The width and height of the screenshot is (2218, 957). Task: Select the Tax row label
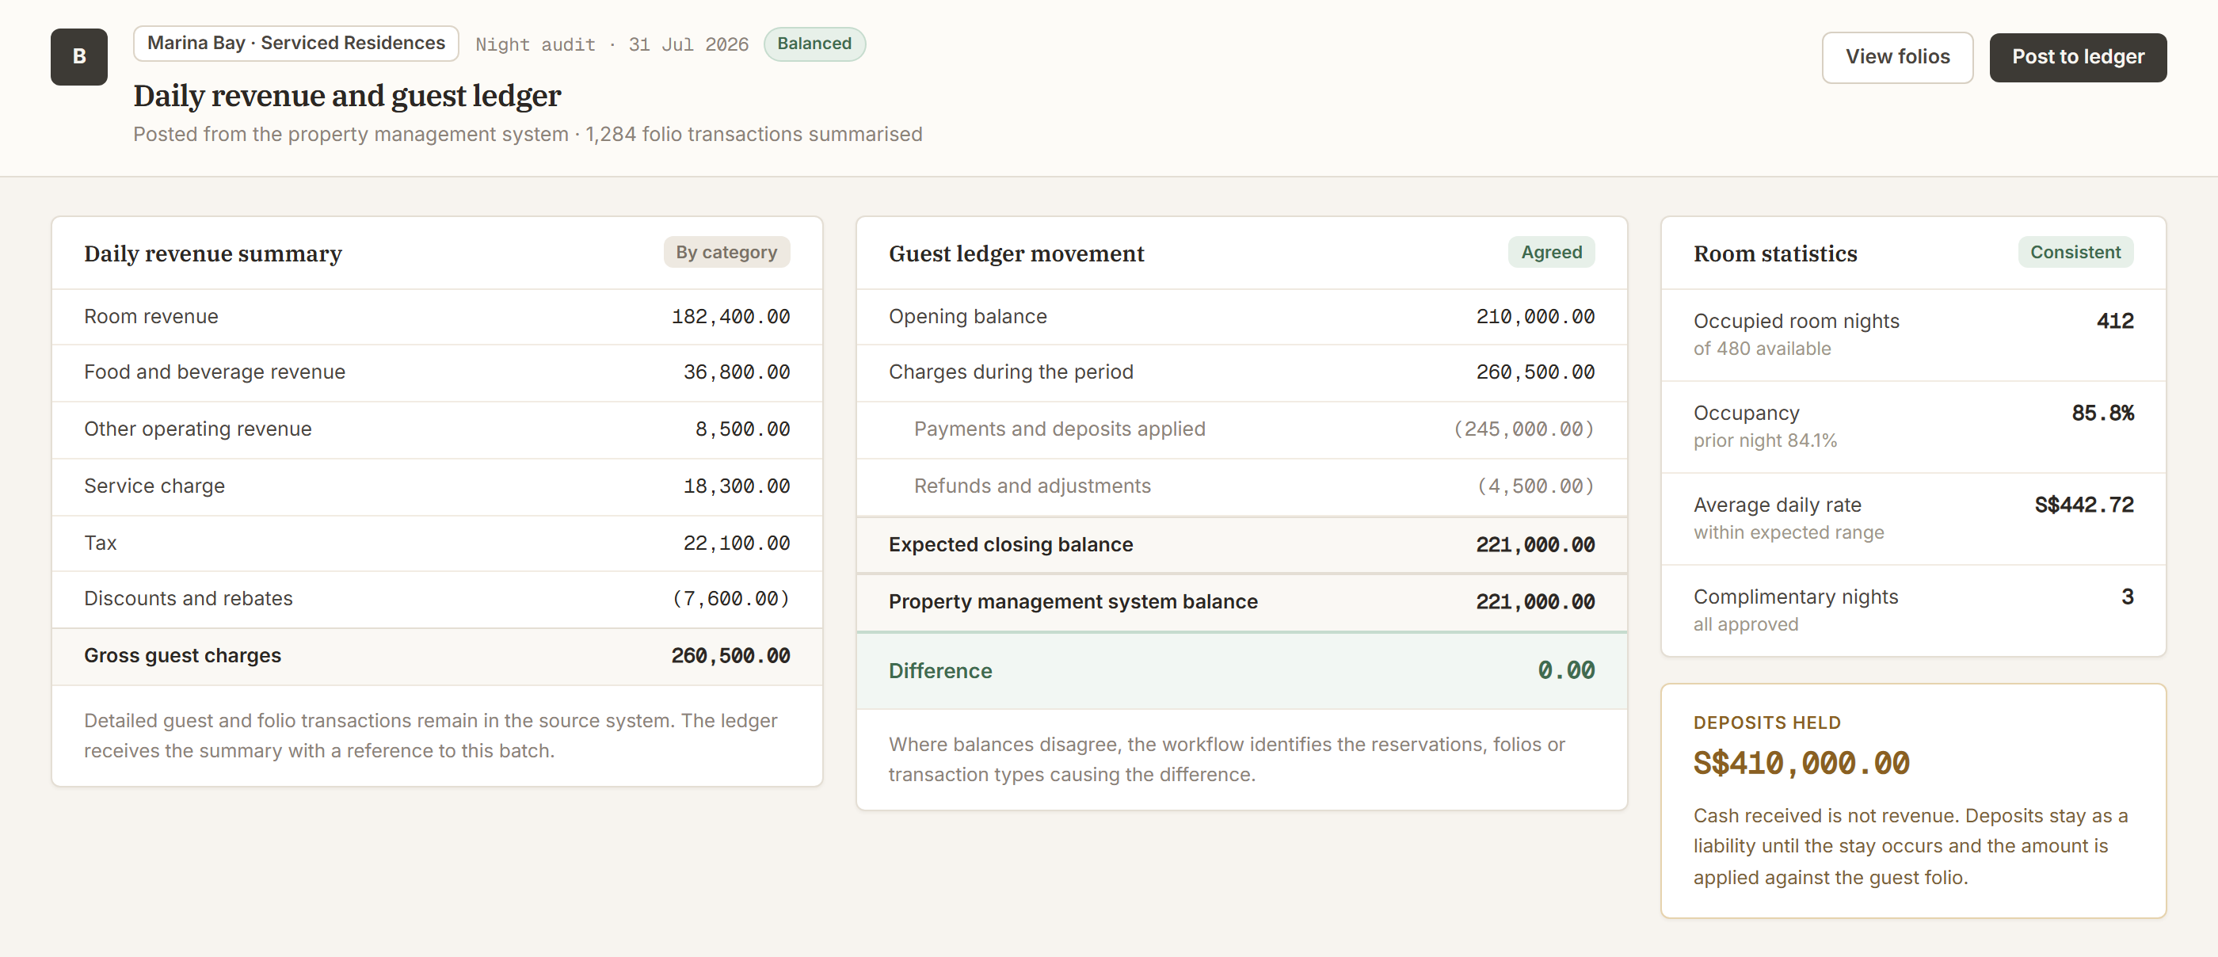click(100, 543)
